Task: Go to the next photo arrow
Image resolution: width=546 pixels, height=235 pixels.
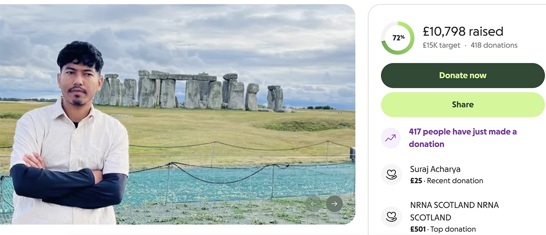Action: point(334,204)
